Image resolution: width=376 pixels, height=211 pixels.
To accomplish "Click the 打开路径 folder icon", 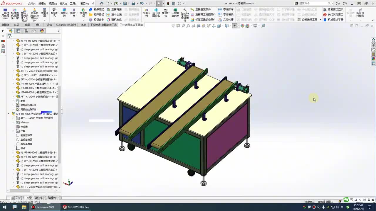I will [x=91, y=14].
